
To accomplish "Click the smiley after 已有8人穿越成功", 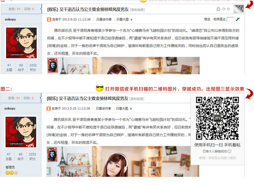I will click(x=229, y=151).
